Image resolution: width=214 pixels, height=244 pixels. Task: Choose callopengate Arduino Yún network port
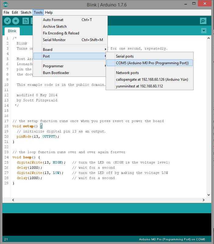152,79
